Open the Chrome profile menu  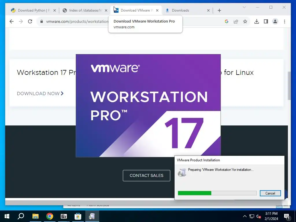275,21
